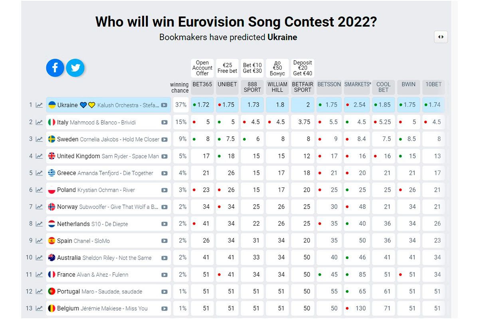The height and width of the screenshot is (319, 479).
Task: Open BET365 Open Account Offer
Action: click(x=202, y=68)
